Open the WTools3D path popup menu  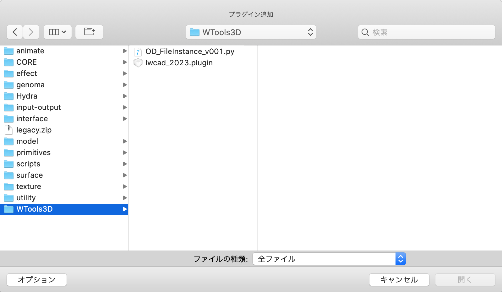(251, 32)
